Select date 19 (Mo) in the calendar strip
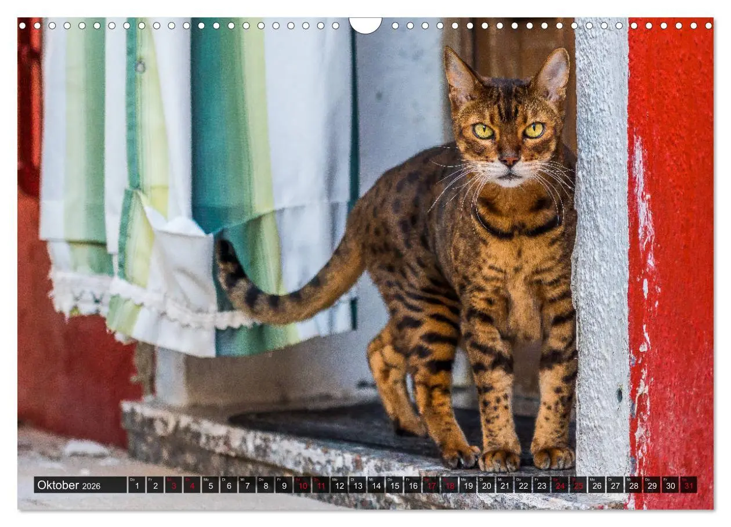 [468, 485]
